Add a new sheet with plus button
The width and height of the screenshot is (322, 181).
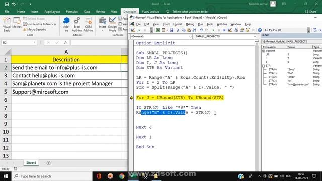click(48, 163)
